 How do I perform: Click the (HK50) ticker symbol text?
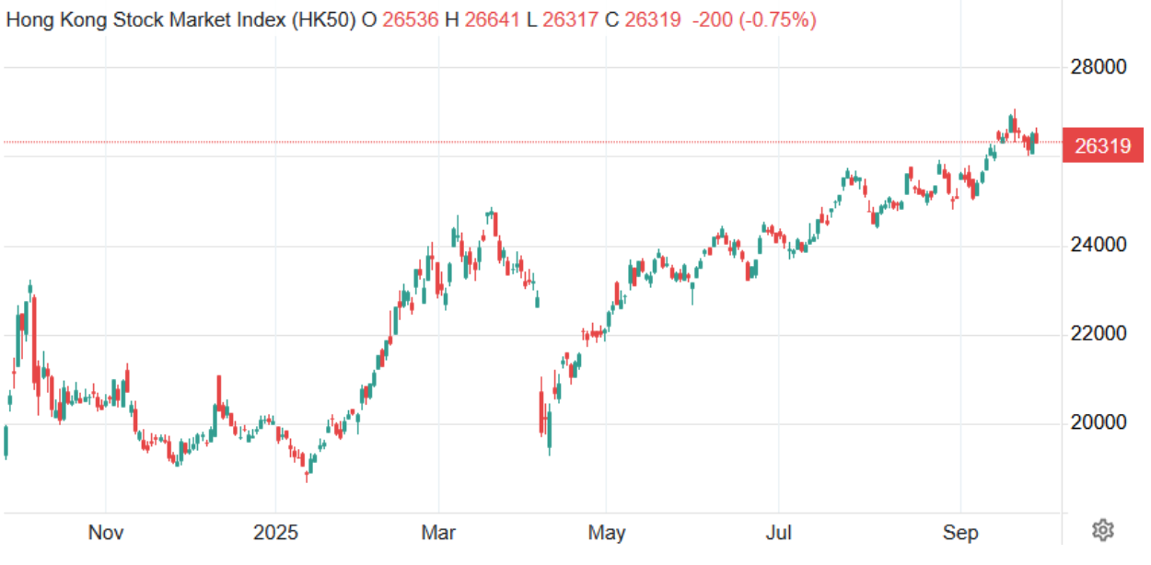(323, 20)
